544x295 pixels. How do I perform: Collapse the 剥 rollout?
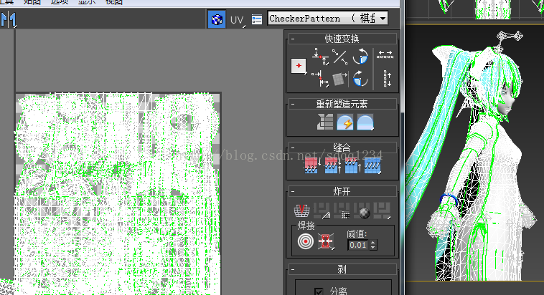[x=293, y=269]
